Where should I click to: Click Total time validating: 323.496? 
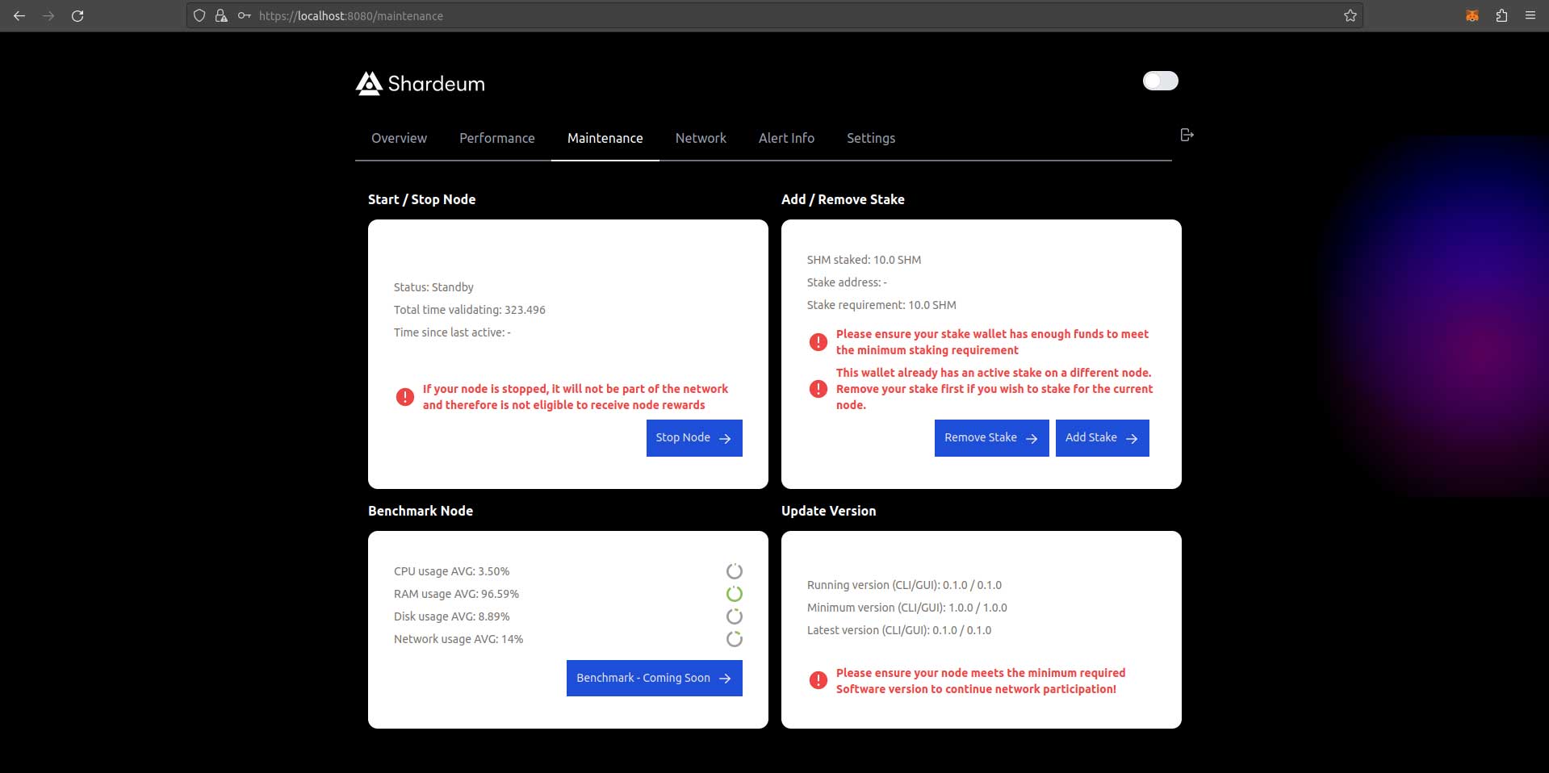(470, 310)
